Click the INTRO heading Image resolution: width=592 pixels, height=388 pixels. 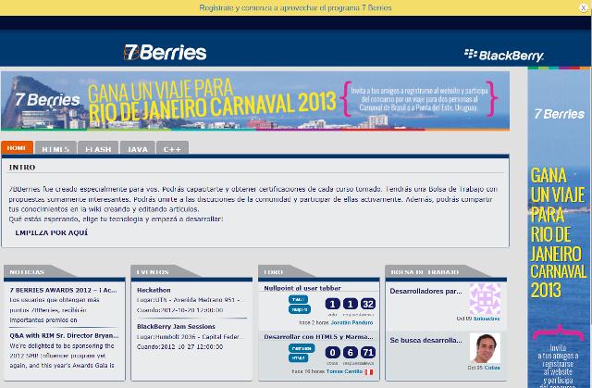(22, 167)
